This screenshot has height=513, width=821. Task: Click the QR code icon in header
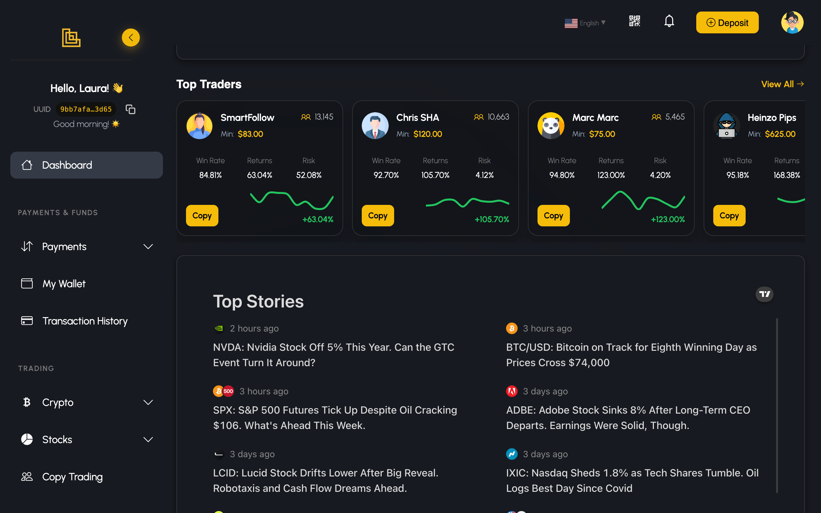[634, 21]
